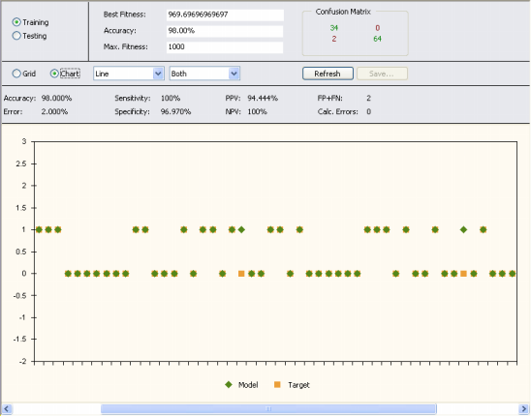531x416 pixels.
Task: Click the first orange Target-only marker at zero
Action: pyautogui.click(x=241, y=273)
